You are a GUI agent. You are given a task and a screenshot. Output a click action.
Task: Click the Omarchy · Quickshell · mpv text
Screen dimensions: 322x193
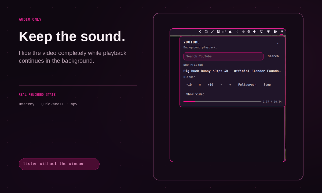48,104
